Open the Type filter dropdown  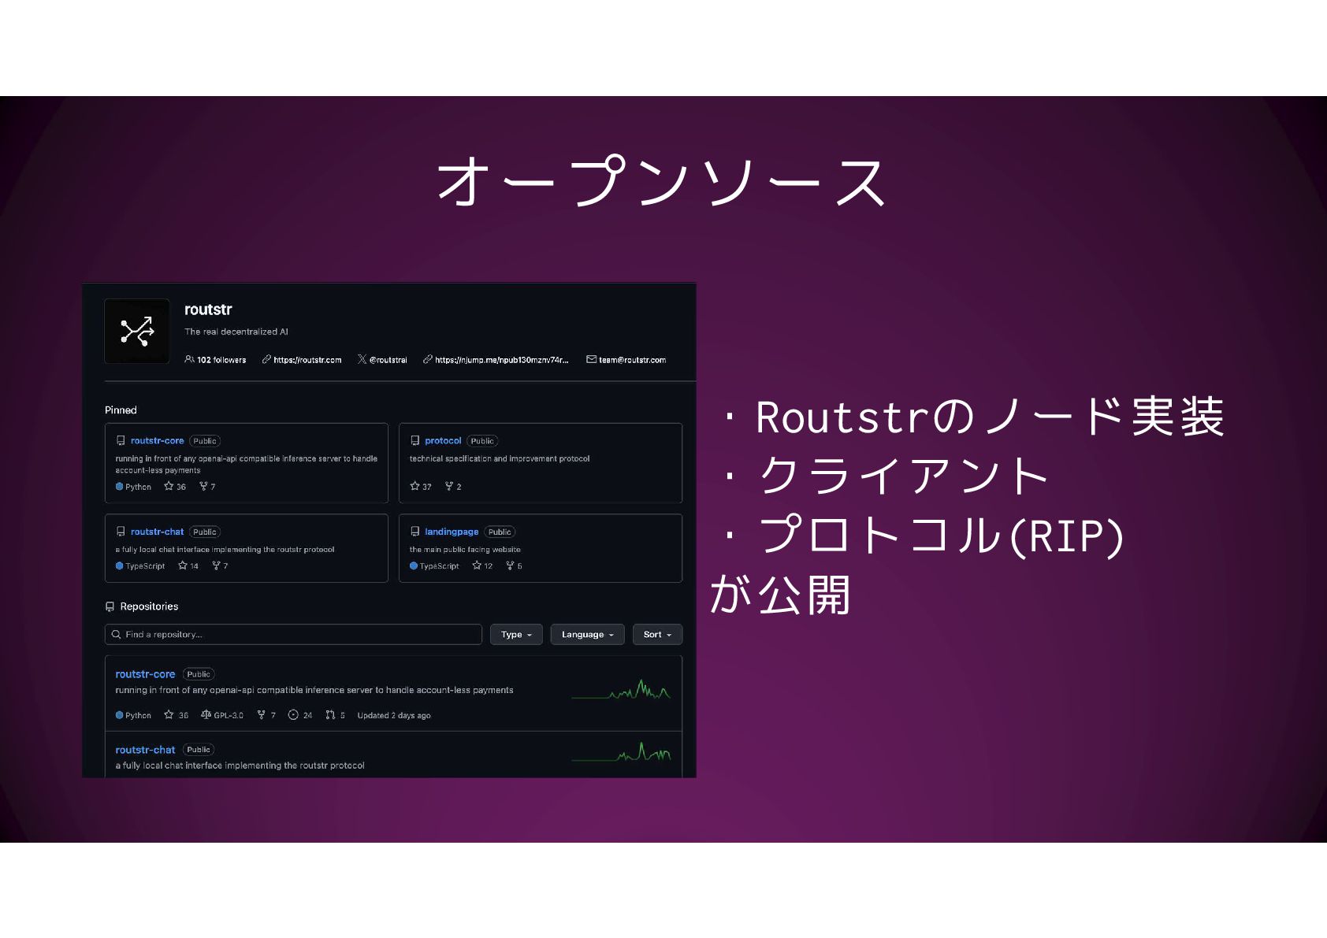coord(516,635)
